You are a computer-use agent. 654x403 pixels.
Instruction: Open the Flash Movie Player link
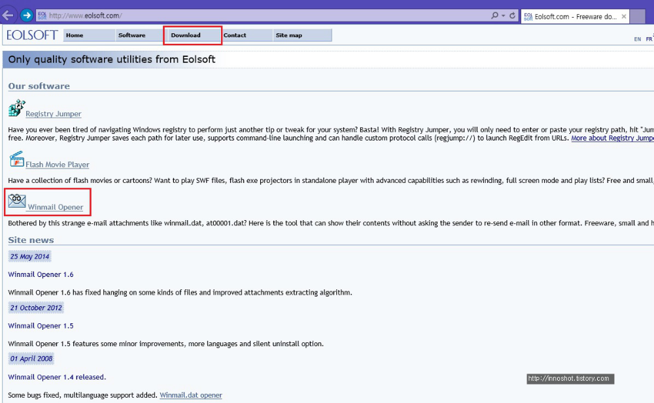tap(58, 165)
